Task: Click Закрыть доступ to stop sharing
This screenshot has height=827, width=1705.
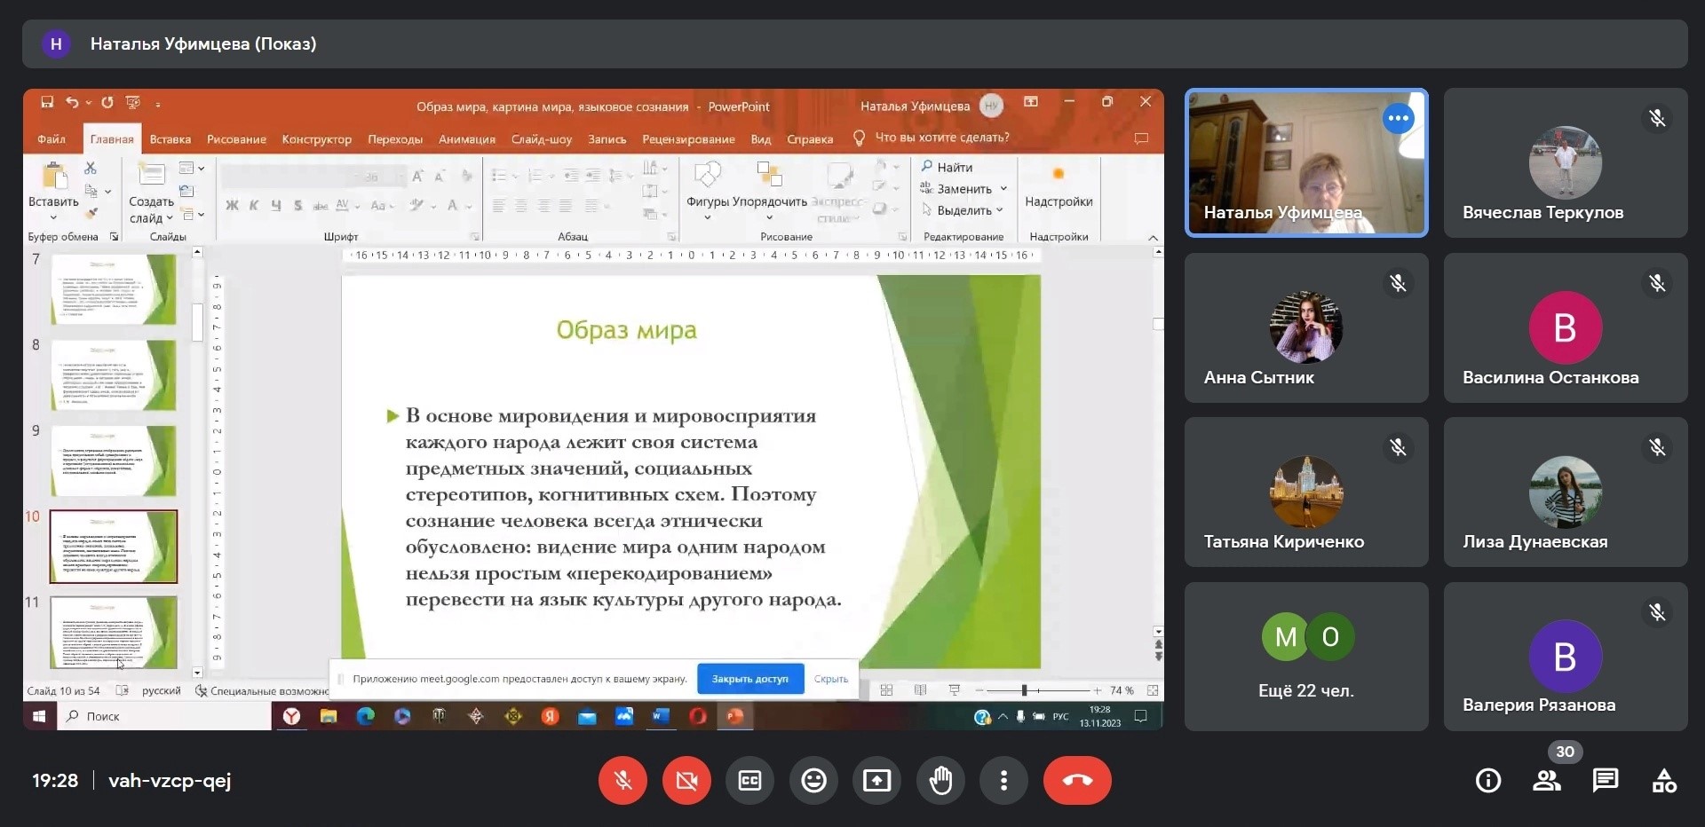Action: pyautogui.click(x=750, y=679)
